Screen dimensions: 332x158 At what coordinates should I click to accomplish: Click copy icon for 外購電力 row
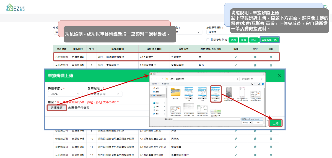click(x=255, y=57)
